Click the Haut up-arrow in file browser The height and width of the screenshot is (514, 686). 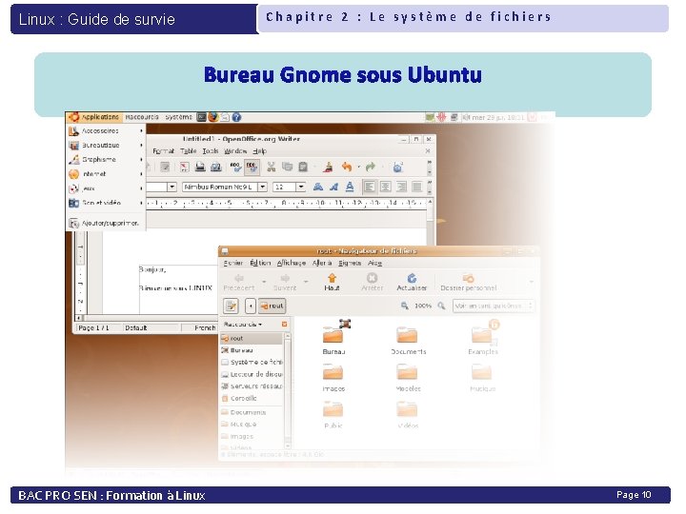(x=332, y=282)
